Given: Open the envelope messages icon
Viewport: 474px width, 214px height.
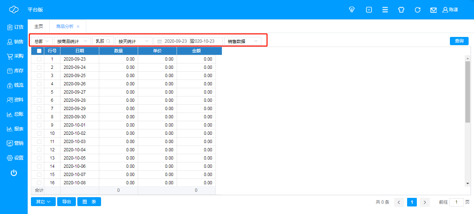Looking at the screenshot, I should [x=433, y=10].
